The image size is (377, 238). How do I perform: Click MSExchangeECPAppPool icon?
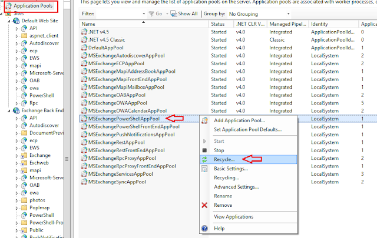84,63
